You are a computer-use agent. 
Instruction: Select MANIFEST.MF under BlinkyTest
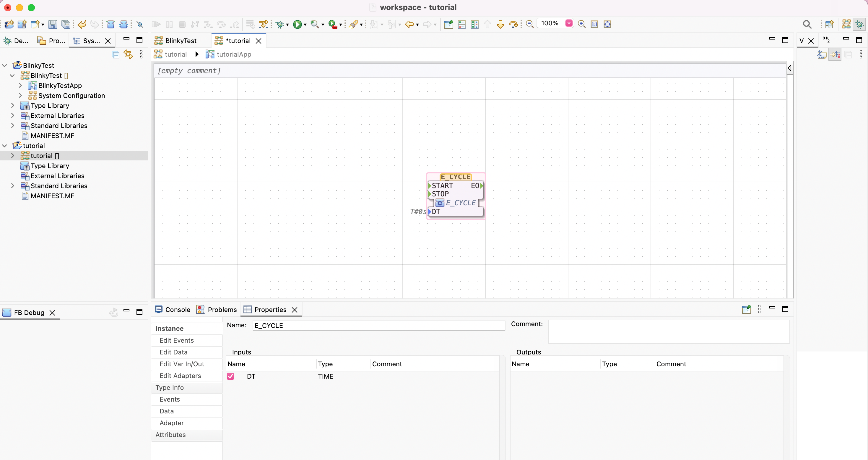pos(52,136)
